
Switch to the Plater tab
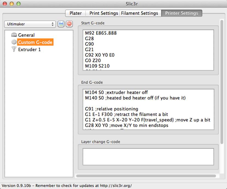[x=76, y=13]
